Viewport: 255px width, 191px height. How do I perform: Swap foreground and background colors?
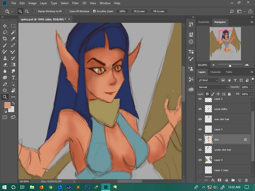click(x=14, y=103)
